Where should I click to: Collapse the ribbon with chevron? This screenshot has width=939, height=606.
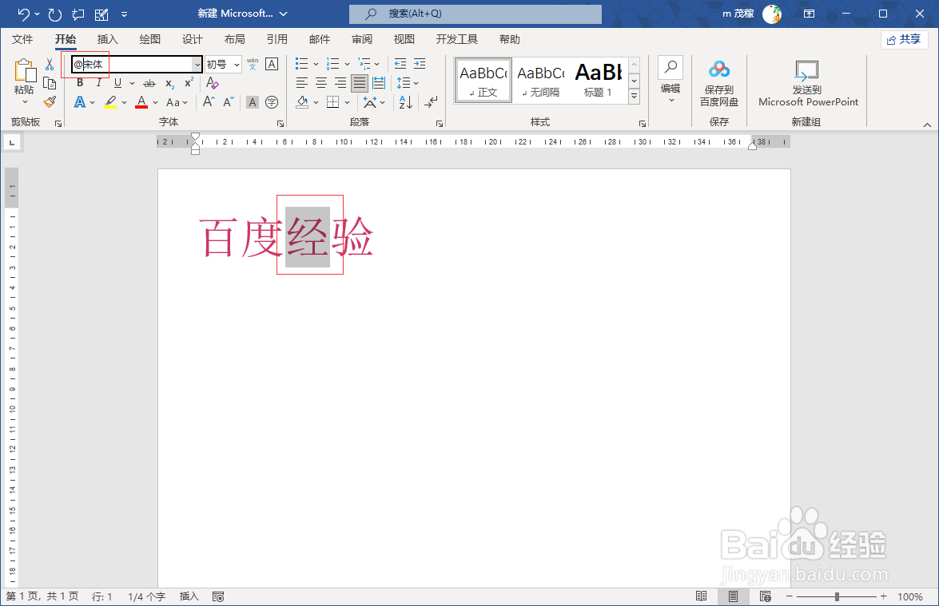click(927, 125)
